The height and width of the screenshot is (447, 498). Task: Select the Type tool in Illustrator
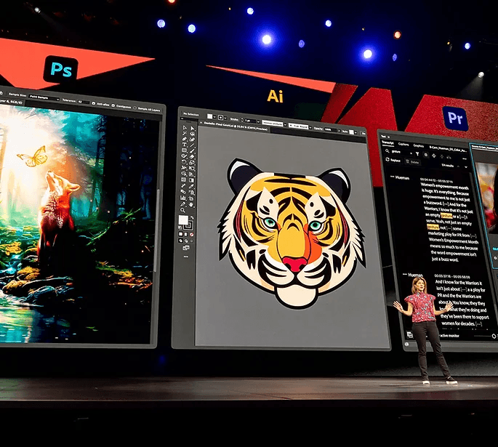(185, 145)
